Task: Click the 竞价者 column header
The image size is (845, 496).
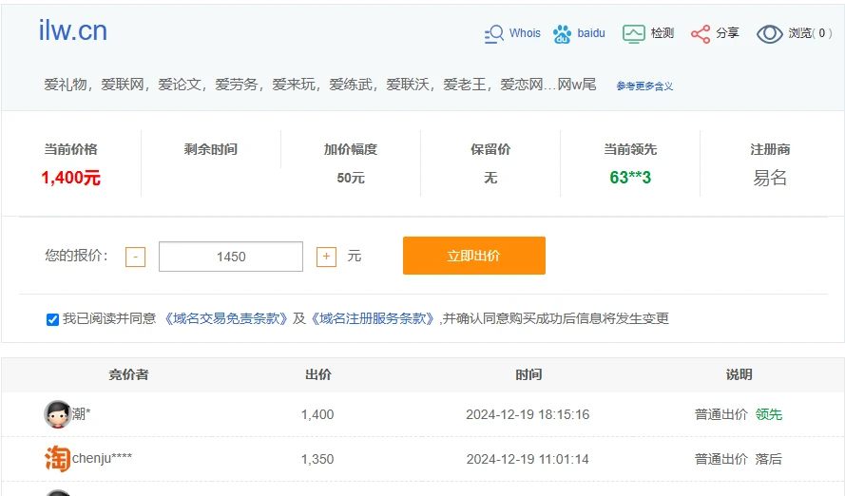Action: pos(128,375)
